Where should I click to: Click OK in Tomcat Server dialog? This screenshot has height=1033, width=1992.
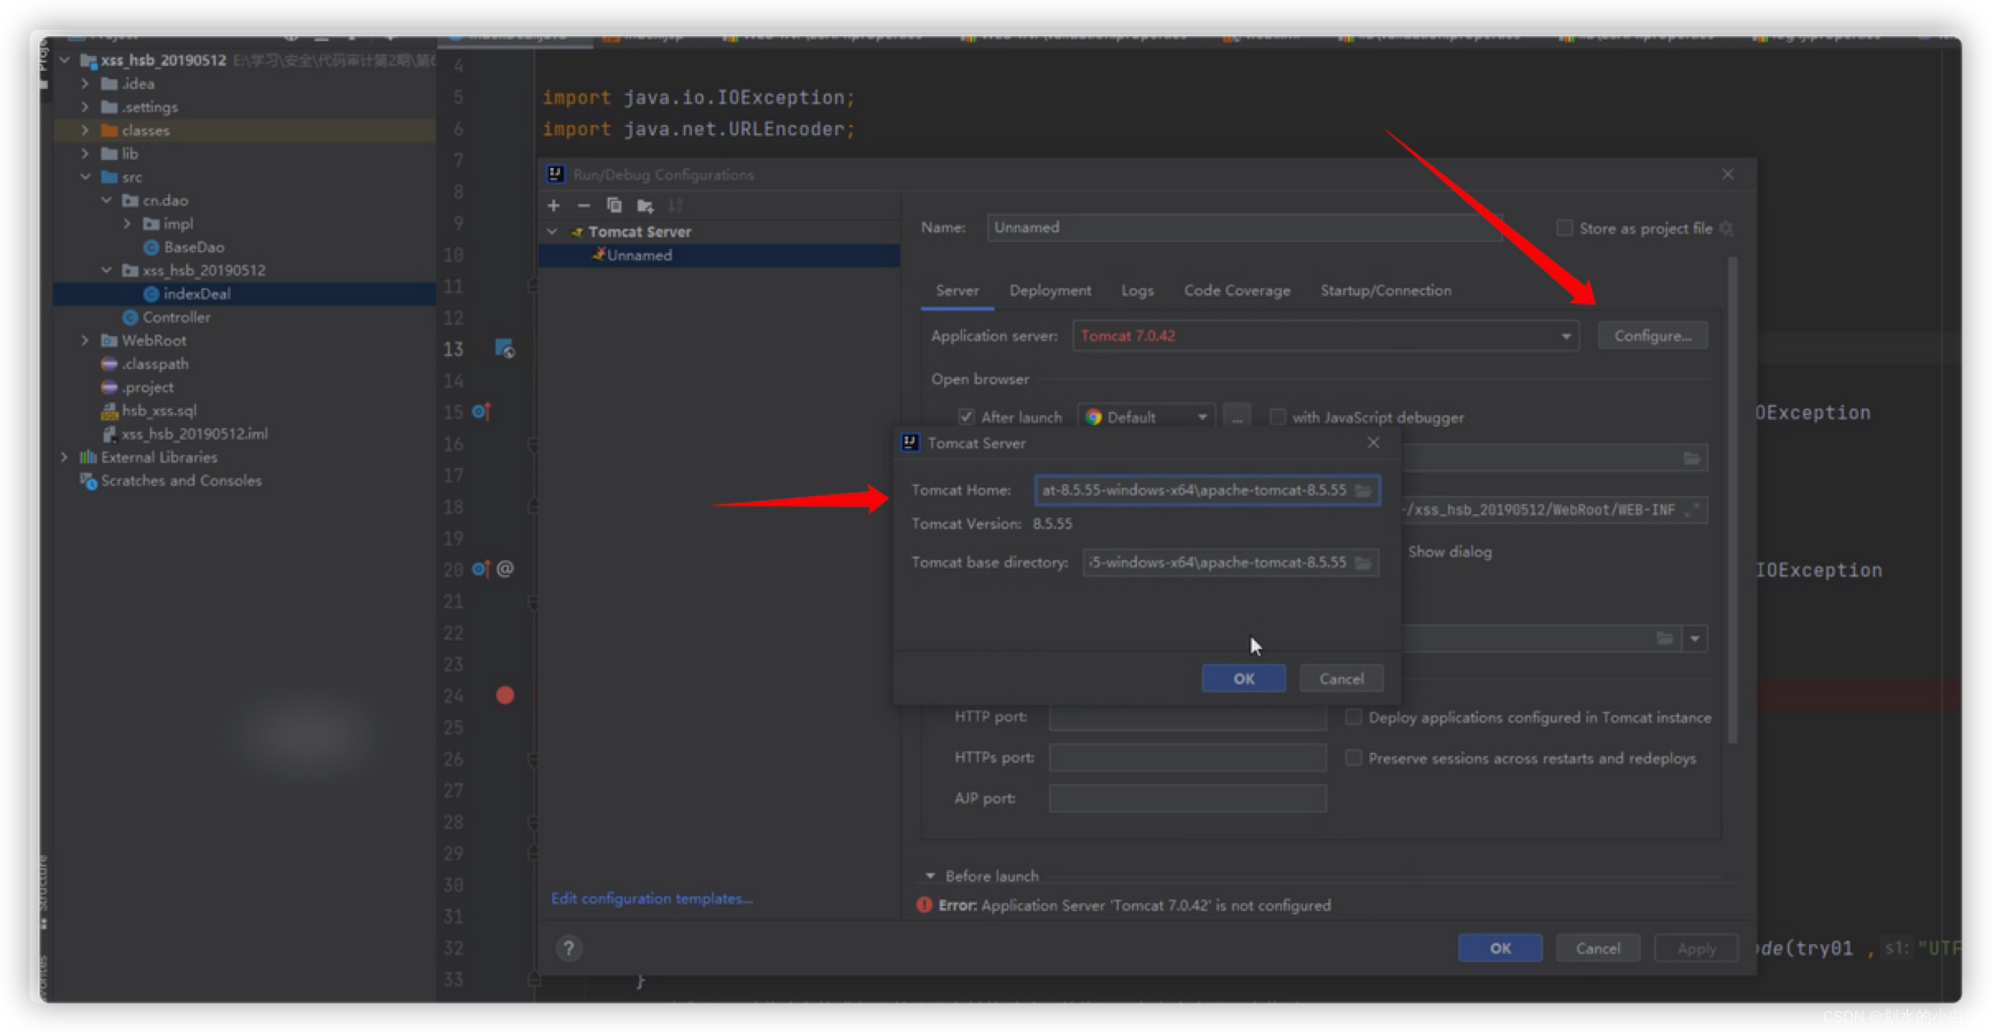(1243, 679)
